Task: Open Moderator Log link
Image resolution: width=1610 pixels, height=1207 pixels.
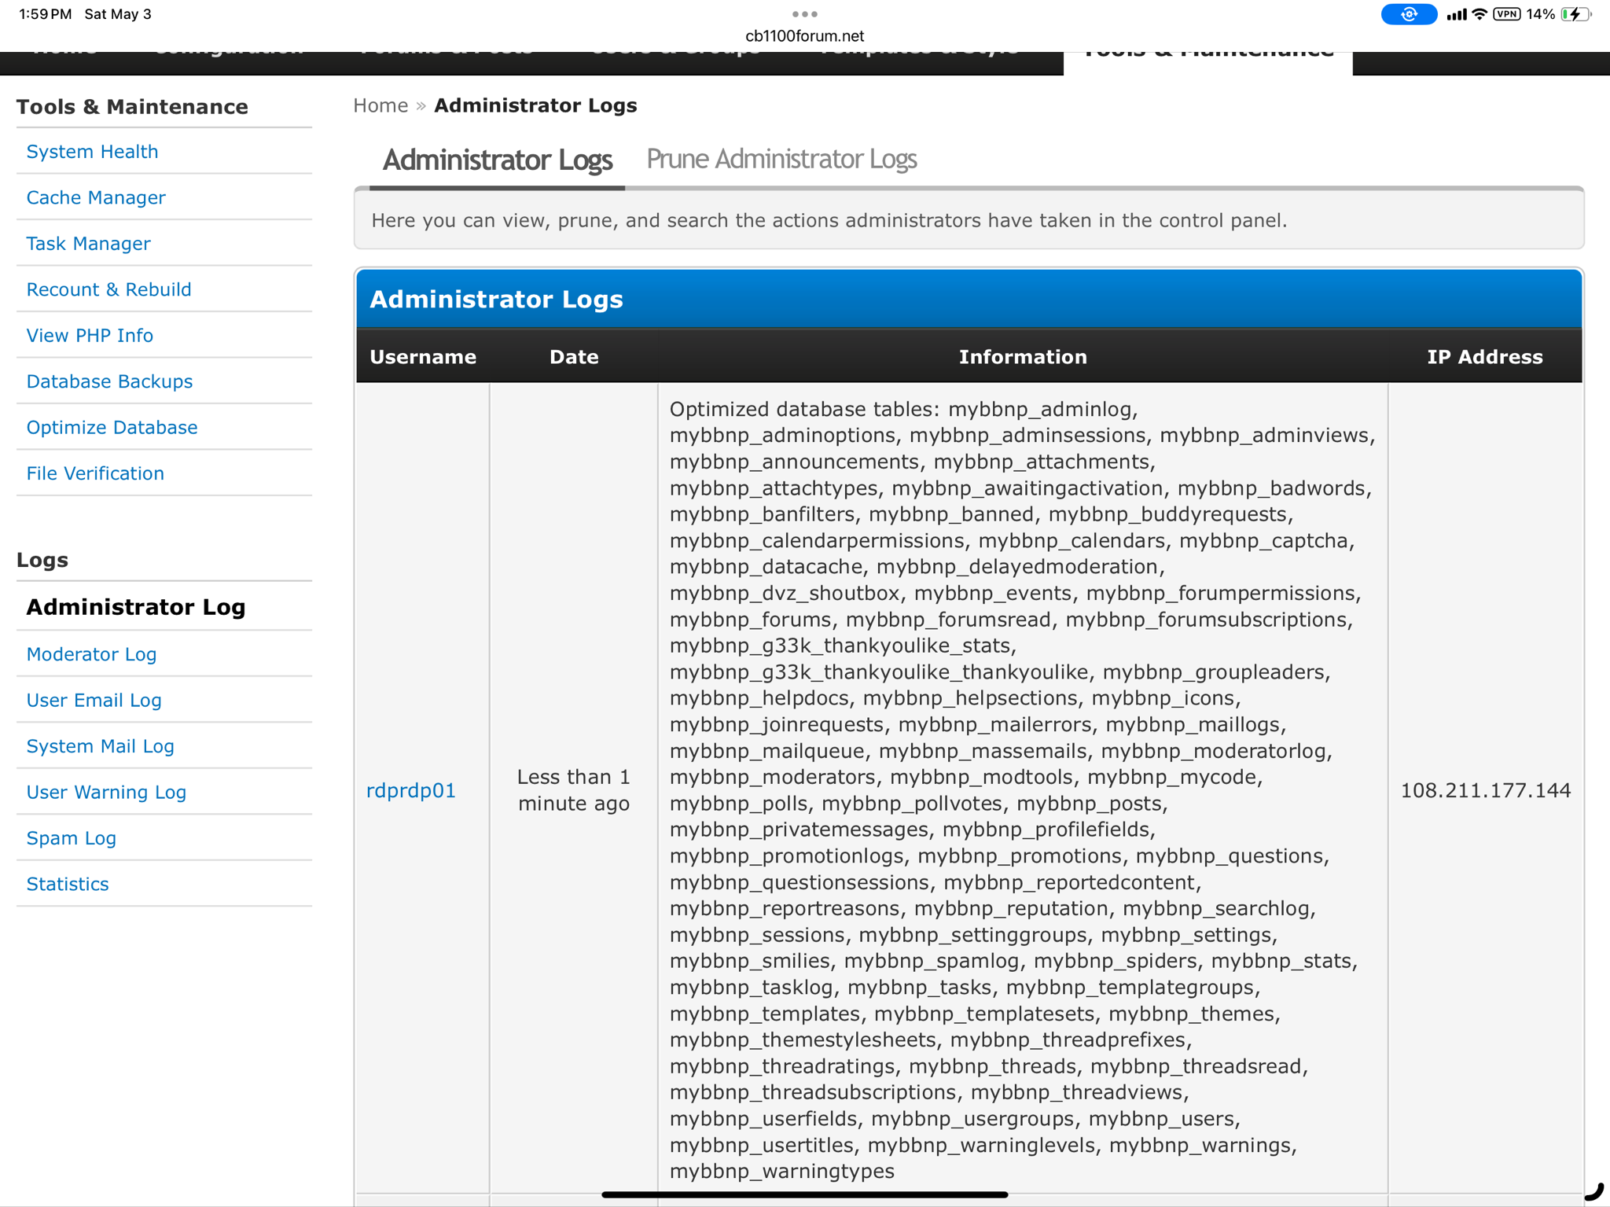Action: click(91, 654)
